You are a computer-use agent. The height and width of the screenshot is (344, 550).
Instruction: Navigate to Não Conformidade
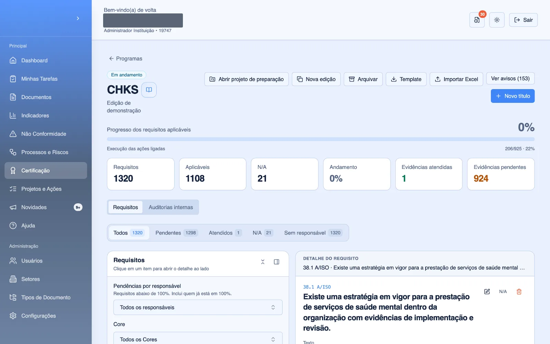tap(46, 134)
